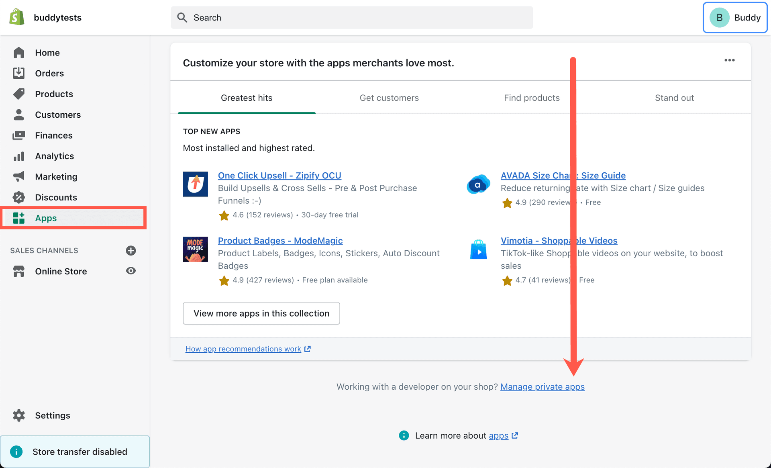The image size is (771, 468).
Task: Click the Marketing megaphone icon
Action: click(18, 177)
